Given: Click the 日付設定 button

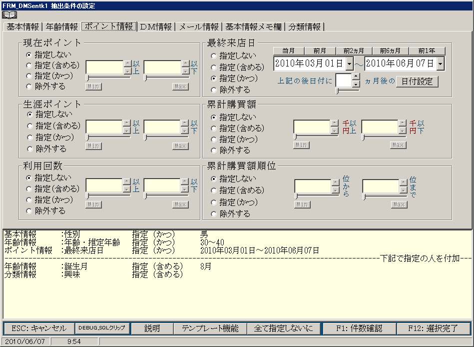Looking at the screenshot, I should tap(417, 81).
